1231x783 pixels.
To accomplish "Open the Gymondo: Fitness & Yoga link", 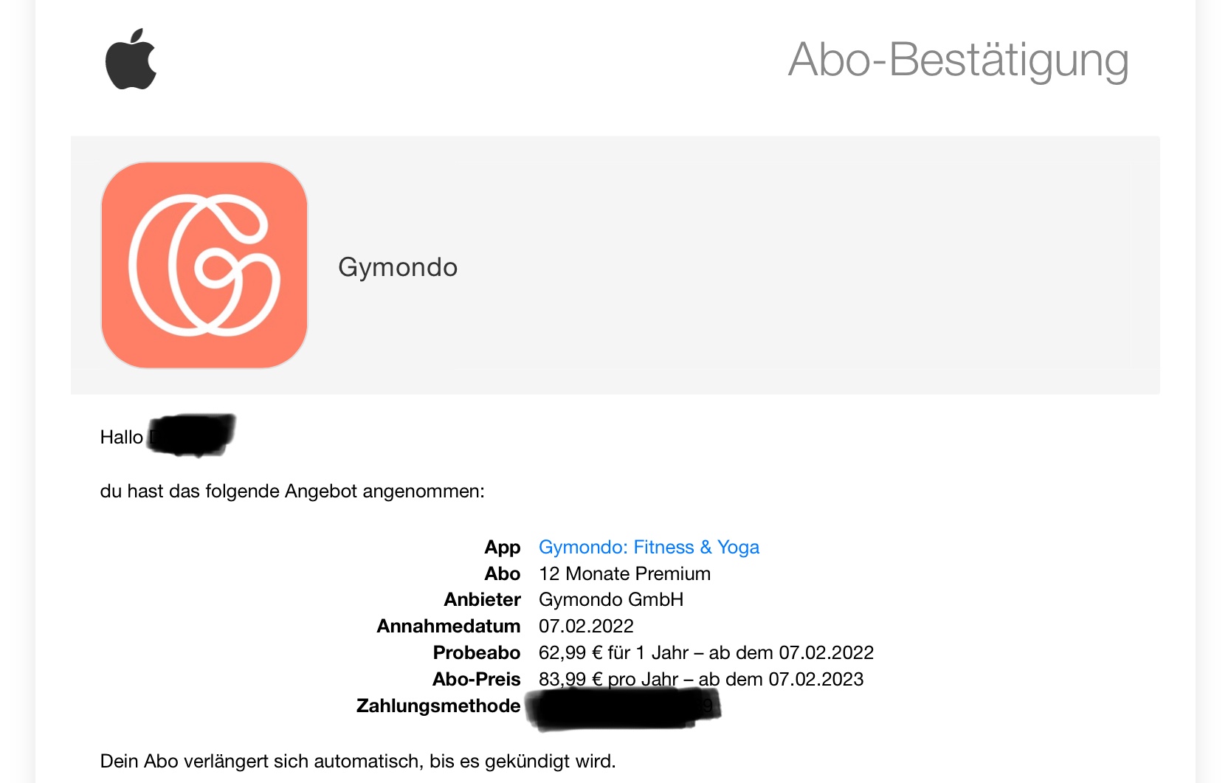I will point(649,547).
